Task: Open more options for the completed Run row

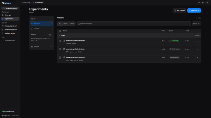Action: pyautogui.click(x=197, y=41)
